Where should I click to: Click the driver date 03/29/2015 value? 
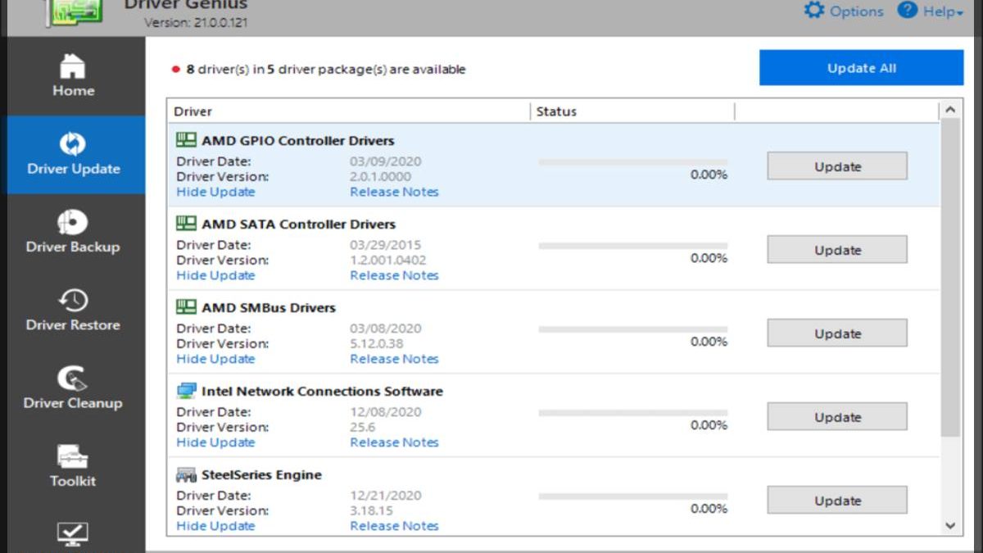point(386,245)
